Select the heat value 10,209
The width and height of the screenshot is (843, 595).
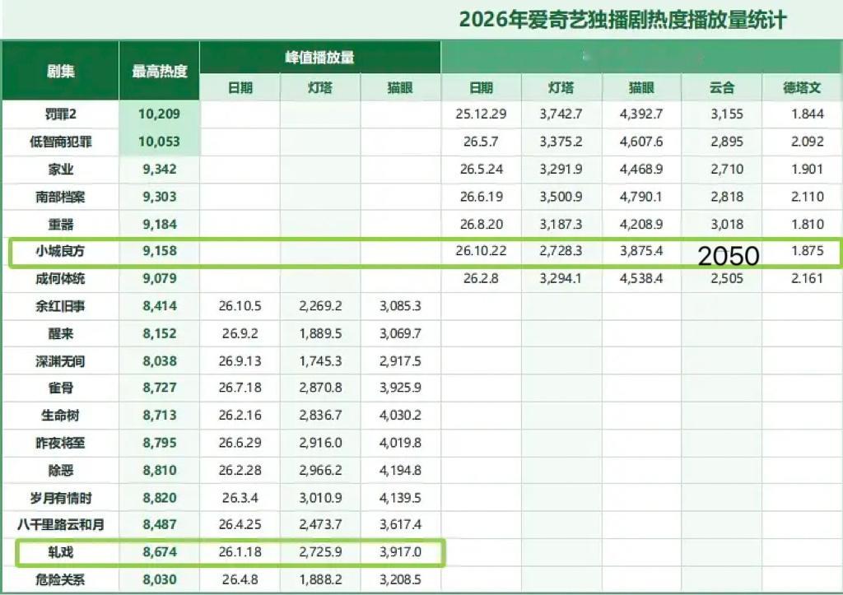[x=159, y=114]
